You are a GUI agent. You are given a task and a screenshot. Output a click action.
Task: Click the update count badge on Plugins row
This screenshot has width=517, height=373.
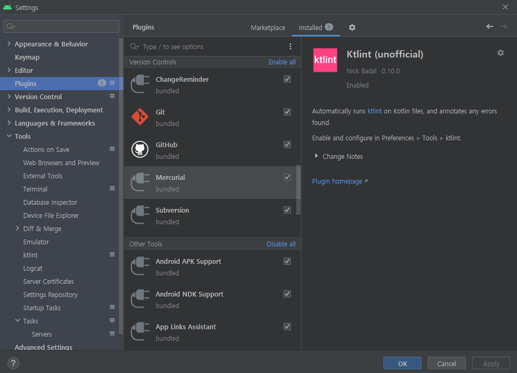(x=101, y=83)
